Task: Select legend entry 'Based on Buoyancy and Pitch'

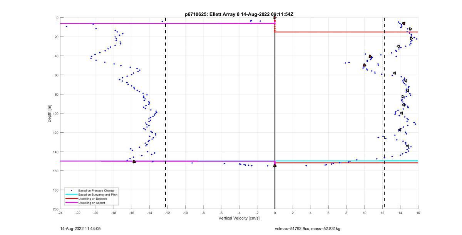Action: pos(98,195)
